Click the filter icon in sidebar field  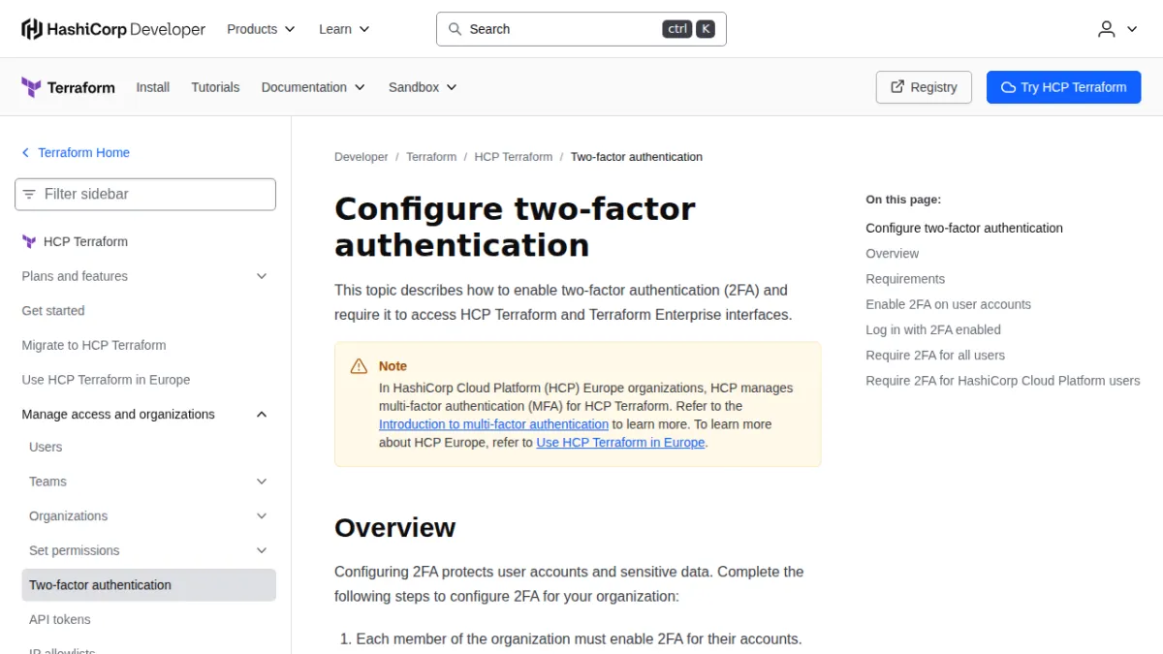pyautogui.click(x=29, y=194)
